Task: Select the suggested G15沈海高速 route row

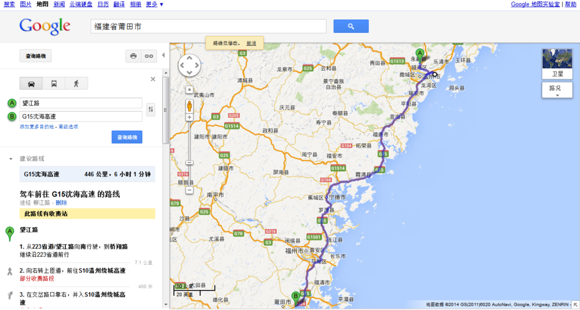Action: [88, 174]
